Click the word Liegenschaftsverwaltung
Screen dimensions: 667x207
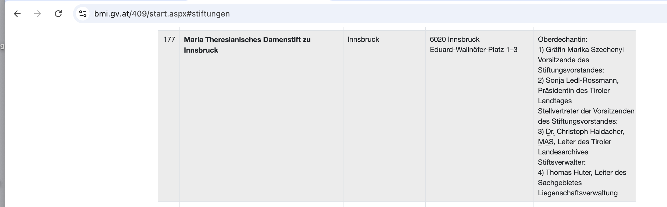coord(578,193)
